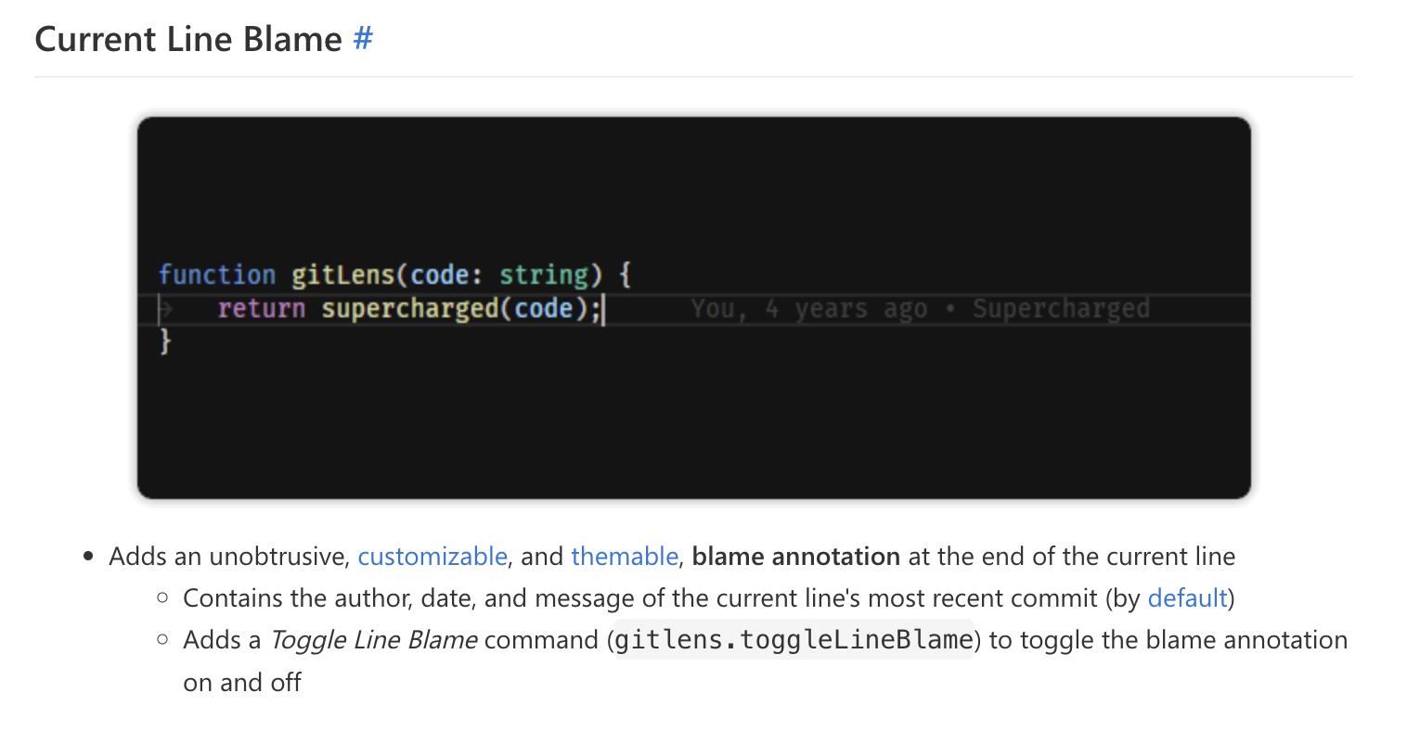Click the second sub-bullet circle marker
The width and height of the screenshot is (1407, 744).
pos(161,639)
